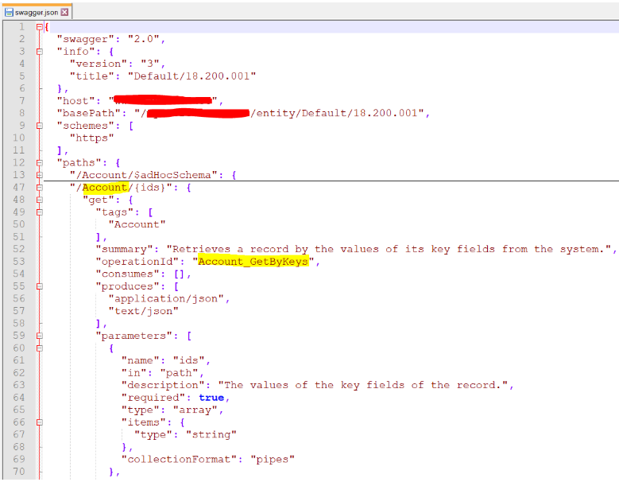Place cursor in the "collectionFormat": "pipes" line

point(208,459)
